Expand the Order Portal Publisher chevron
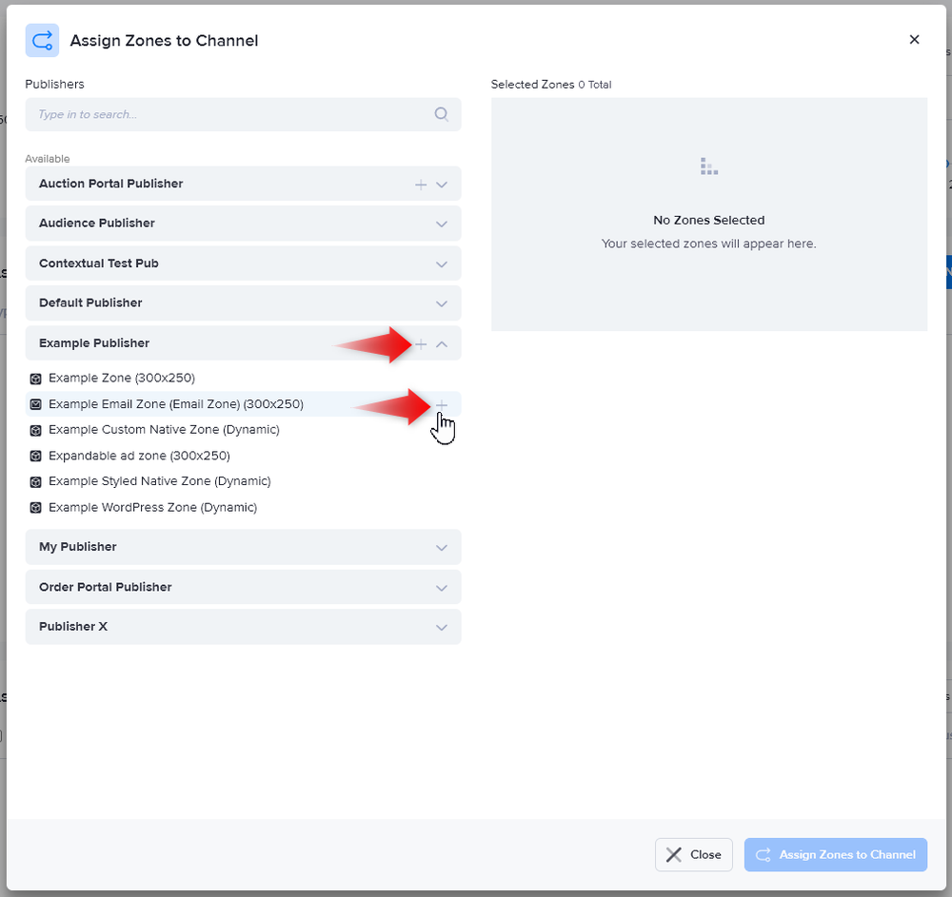The image size is (952, 897). tap(442, 588)
